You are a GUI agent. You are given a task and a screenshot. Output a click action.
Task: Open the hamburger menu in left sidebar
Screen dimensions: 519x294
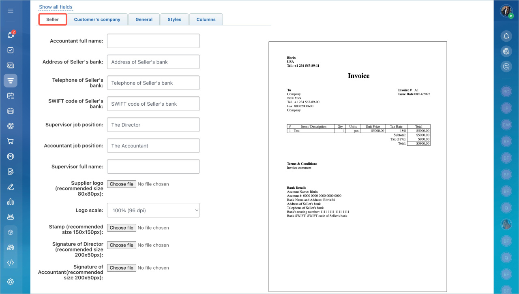[11, 11]
